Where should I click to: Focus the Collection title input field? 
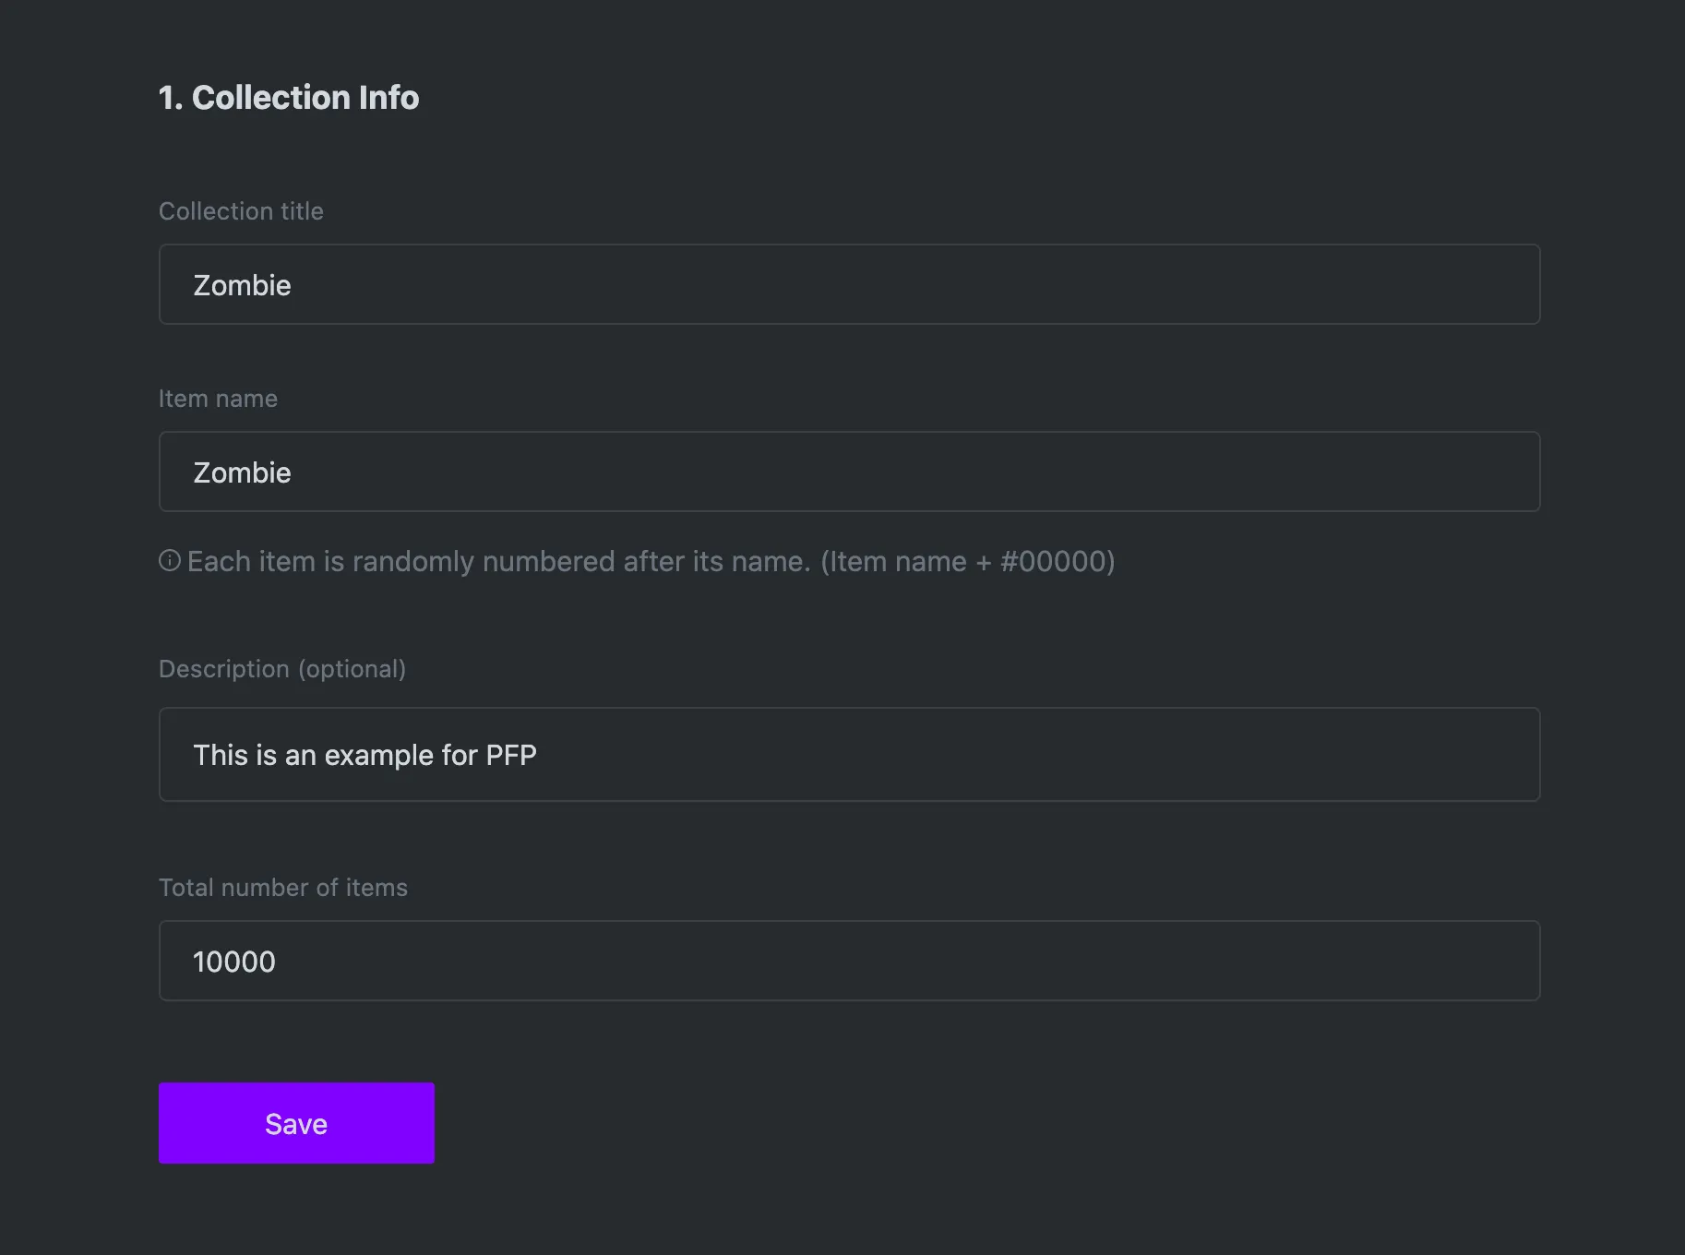click(849, 284)
